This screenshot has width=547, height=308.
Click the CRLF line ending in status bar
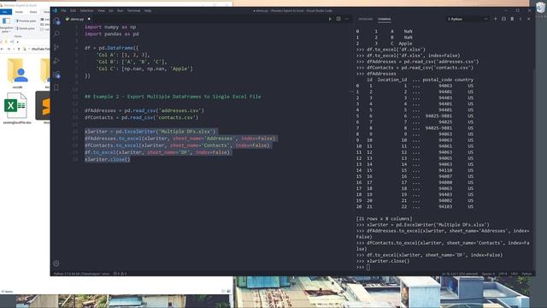[515, 274]
